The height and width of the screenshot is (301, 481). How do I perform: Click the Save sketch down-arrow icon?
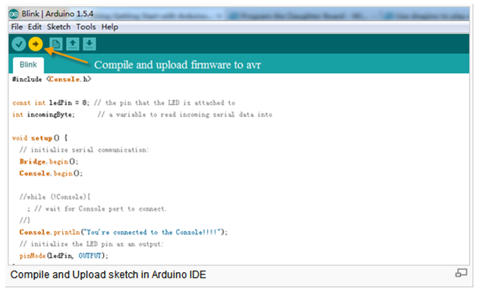90,44
